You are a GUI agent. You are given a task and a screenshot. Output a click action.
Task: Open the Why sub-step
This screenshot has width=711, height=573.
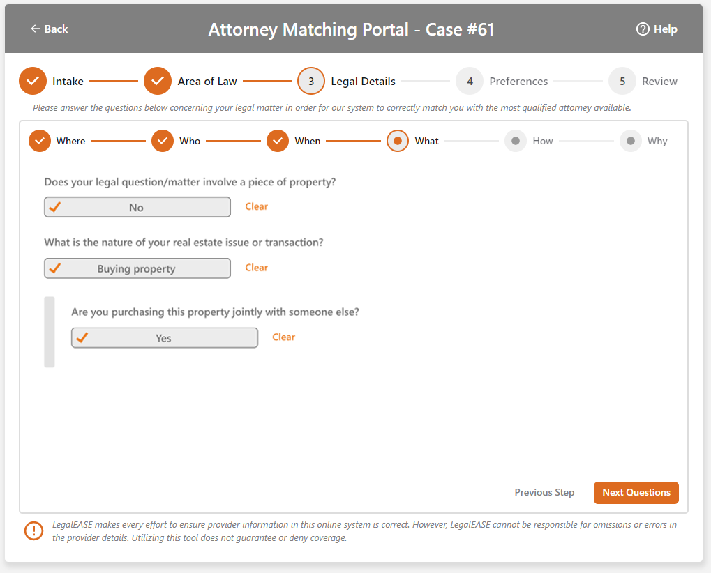click(631, 141)
